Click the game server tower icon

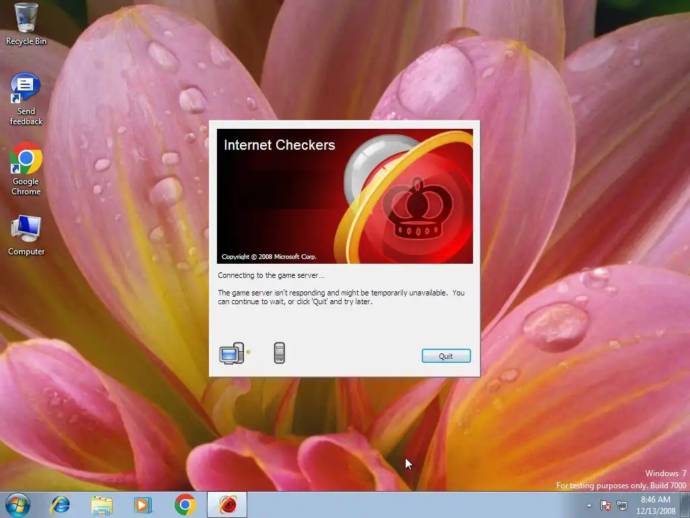280,353
